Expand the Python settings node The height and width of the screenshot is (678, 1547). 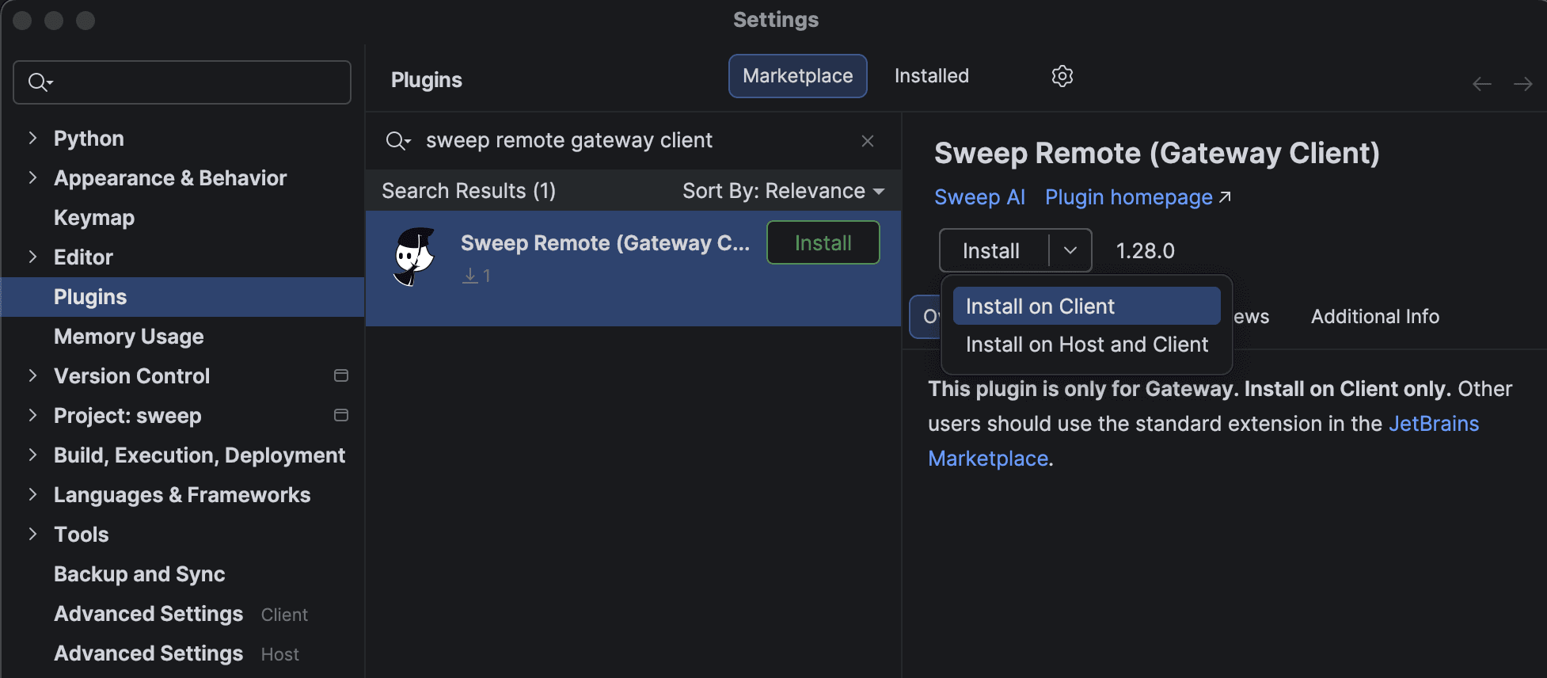point(32,138)
